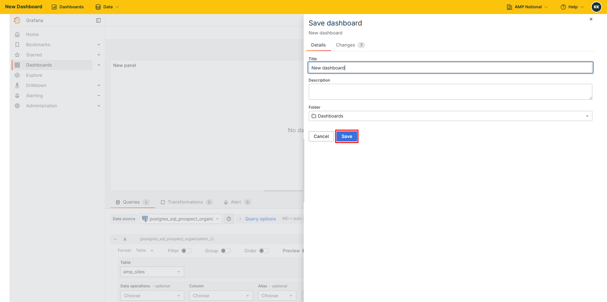Viewport: 607px width, 302px height.
Task: Open the amp_sites table dropdown
Action: point(152,272)
